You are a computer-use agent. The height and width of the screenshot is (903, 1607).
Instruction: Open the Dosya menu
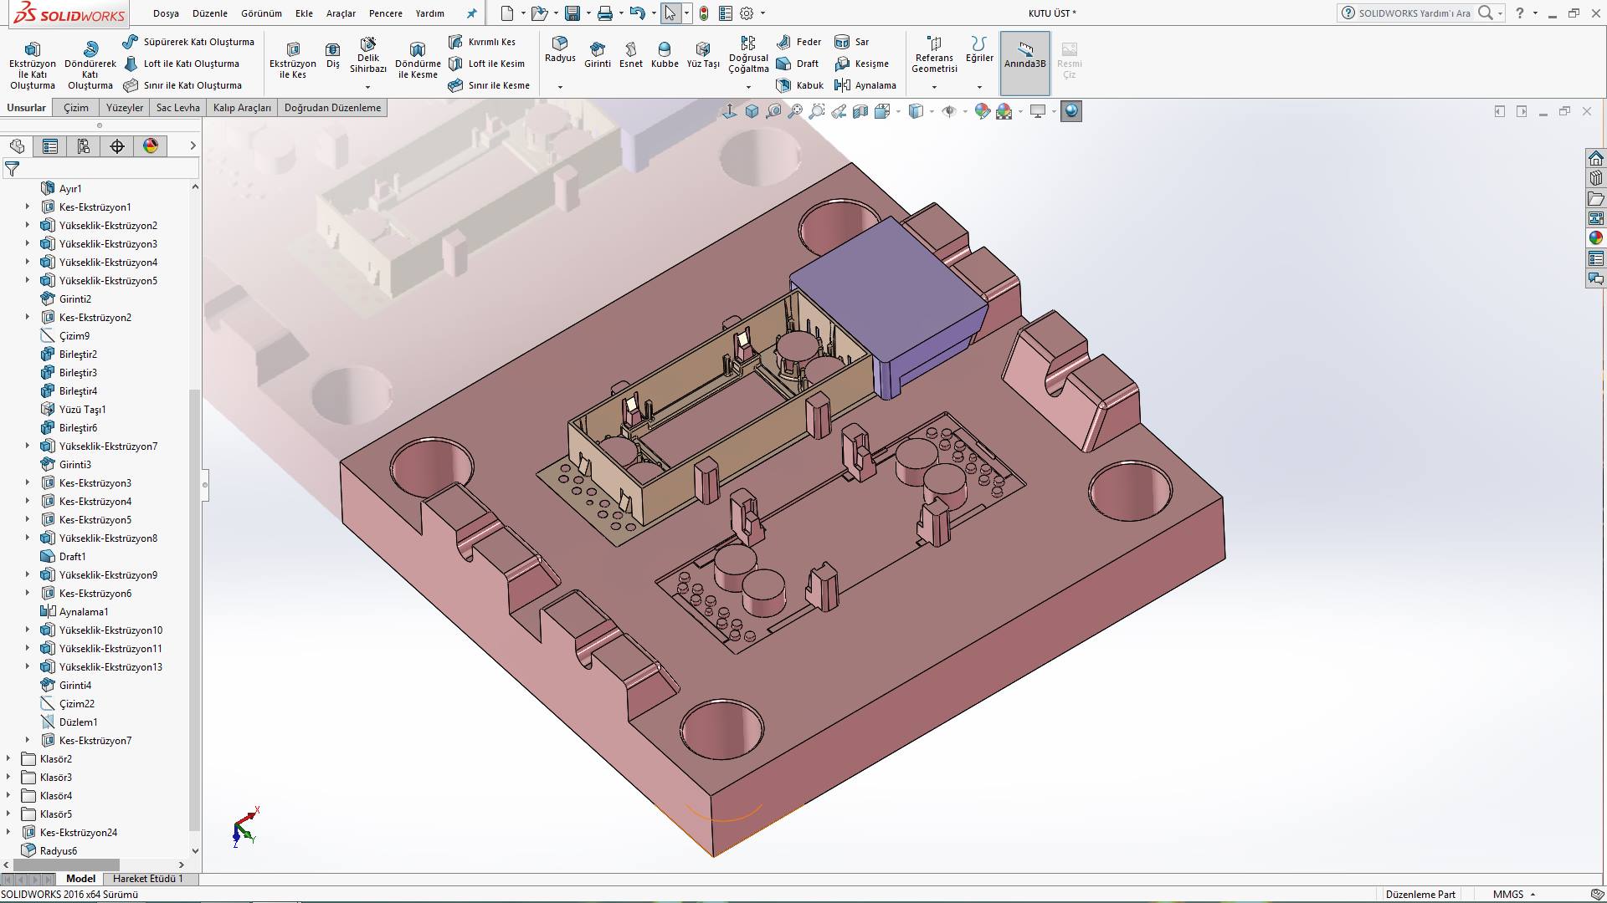(166, 13)
